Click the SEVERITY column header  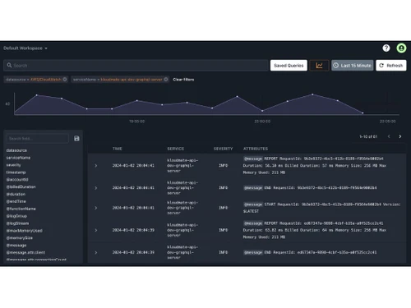coord(223,149)
